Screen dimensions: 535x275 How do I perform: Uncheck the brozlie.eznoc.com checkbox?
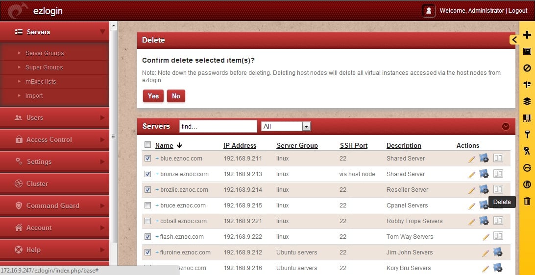click(147, 190)
